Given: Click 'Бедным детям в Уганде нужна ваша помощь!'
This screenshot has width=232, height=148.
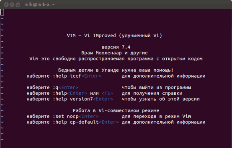Looking at the screenshot, I should [116, 70].
